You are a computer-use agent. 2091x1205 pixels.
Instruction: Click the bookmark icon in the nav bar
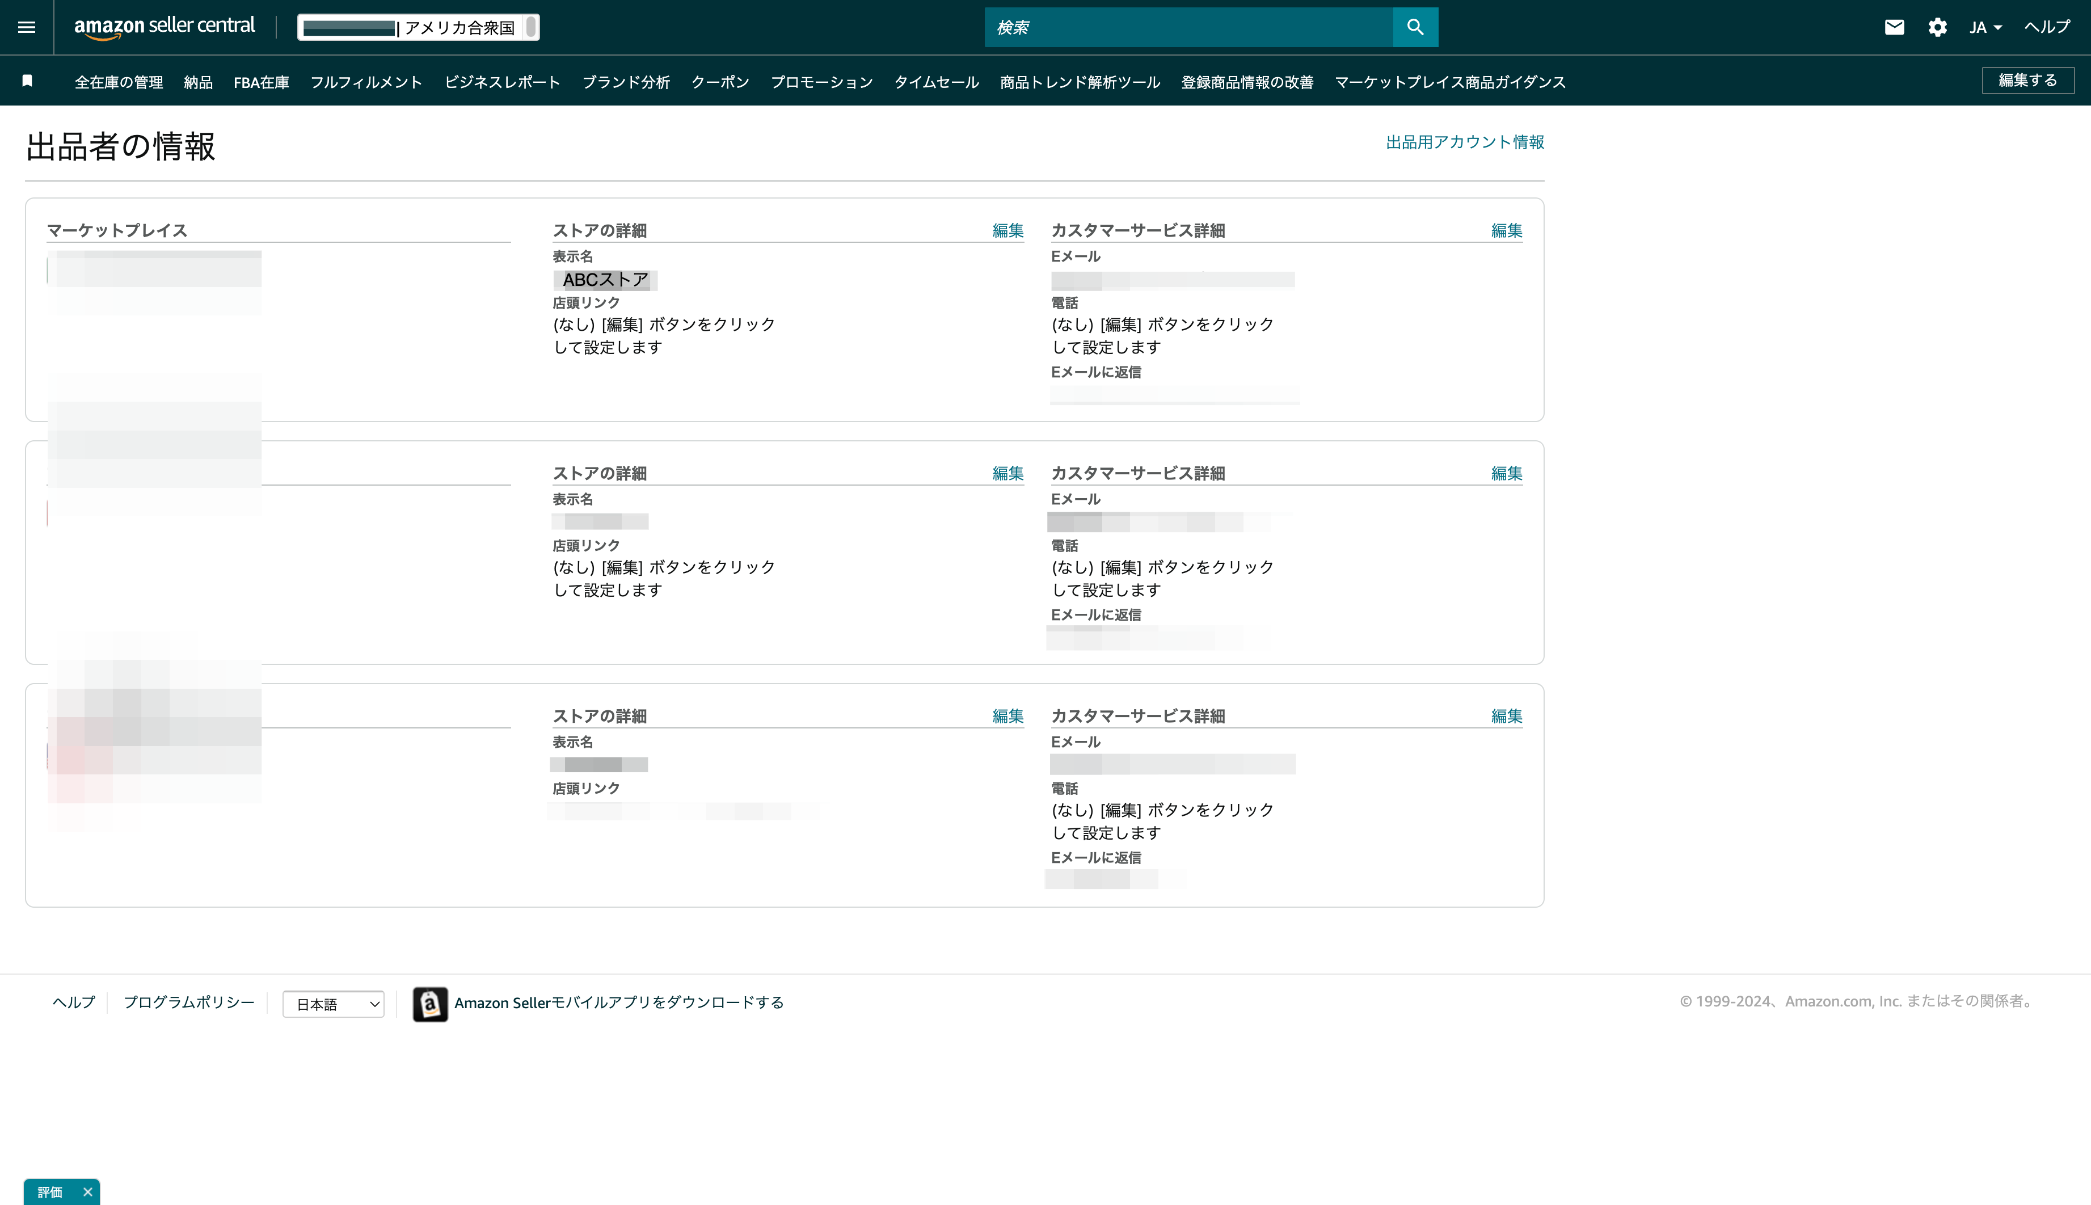point(27,81)
